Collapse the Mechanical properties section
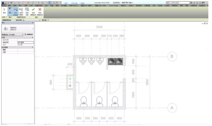This screenshot has height=126, width=212. [33, 37]
